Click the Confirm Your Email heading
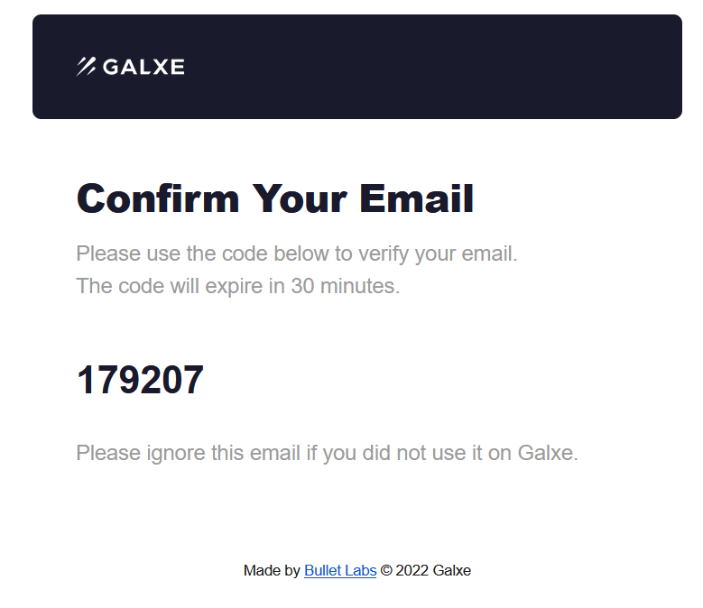 coord(275,199)
